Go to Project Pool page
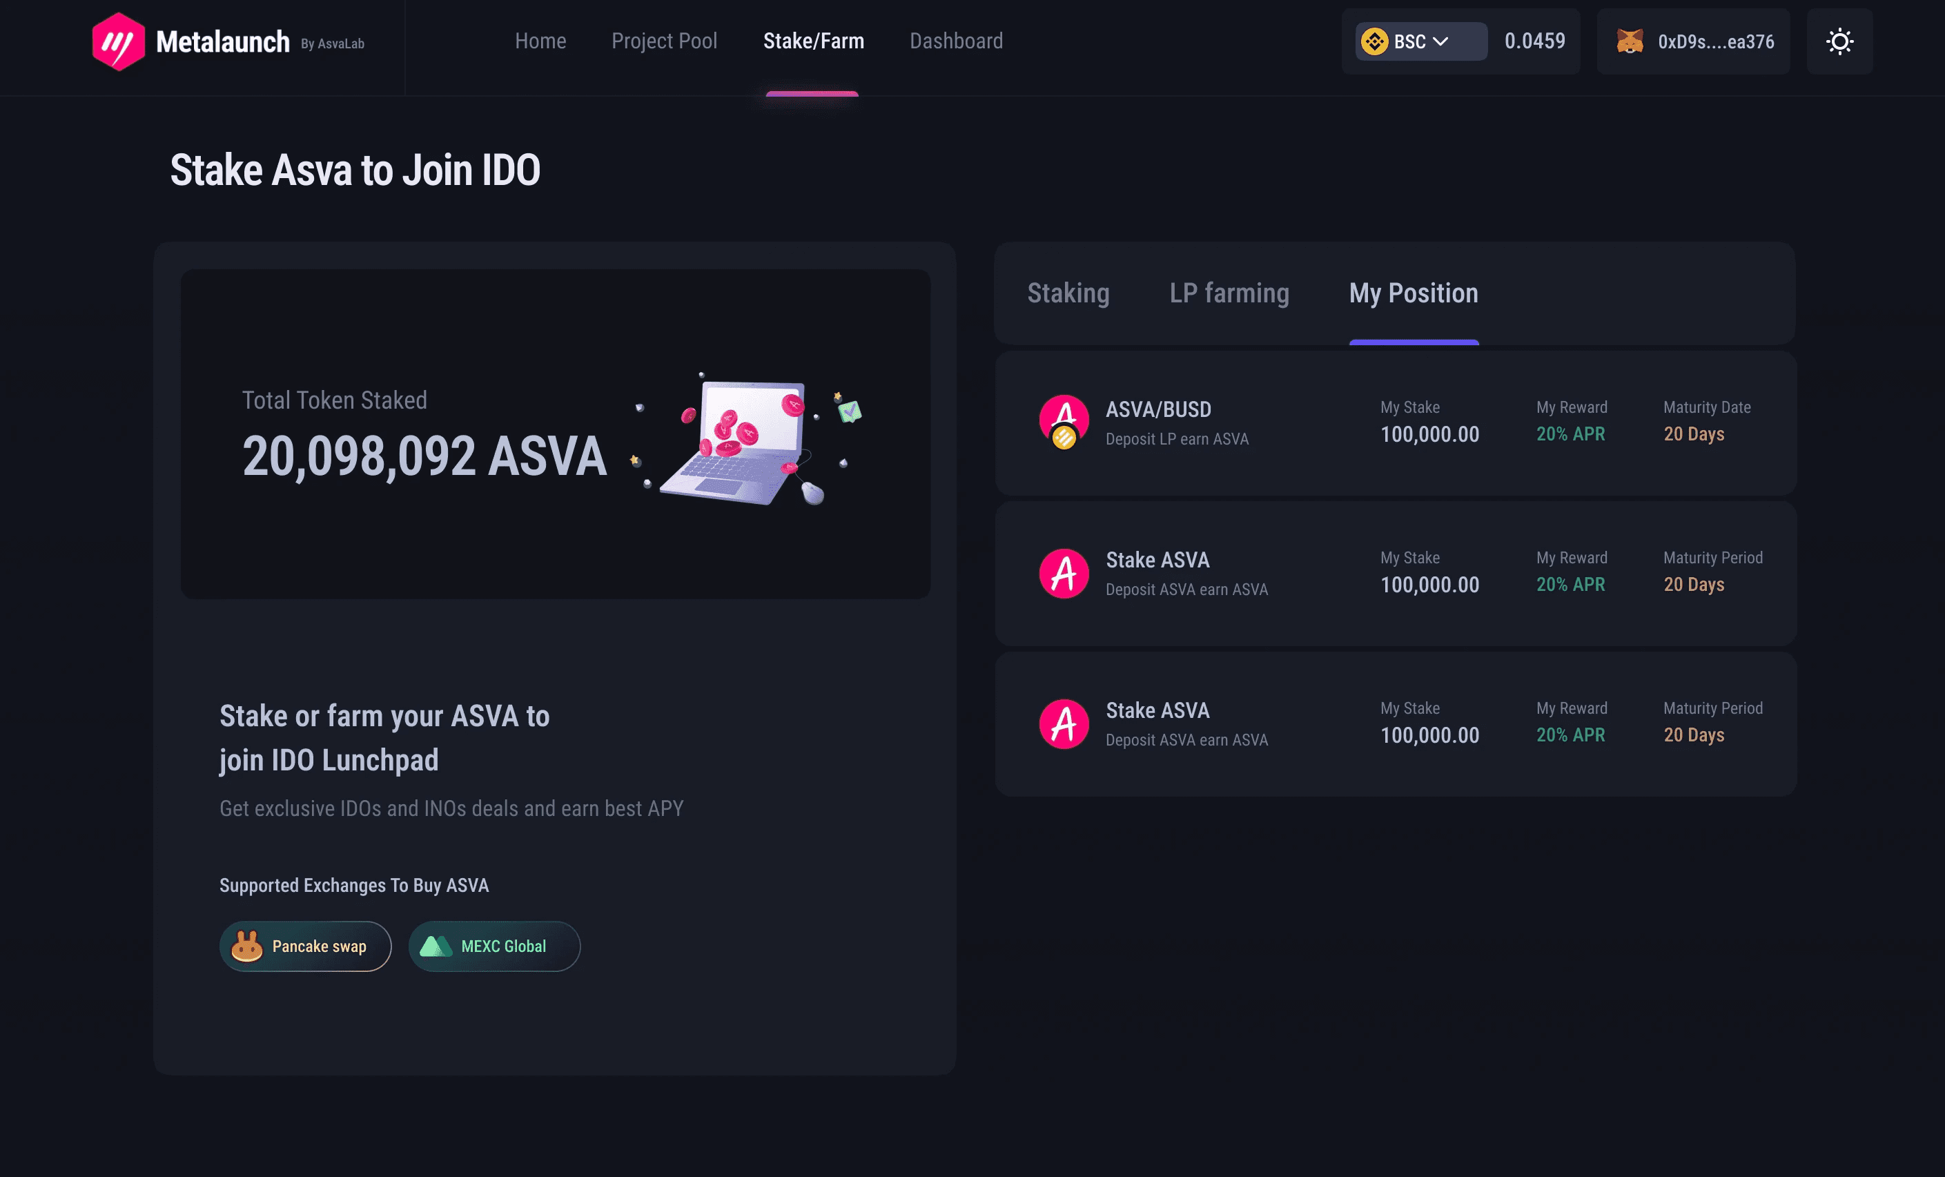 [664, 41]
